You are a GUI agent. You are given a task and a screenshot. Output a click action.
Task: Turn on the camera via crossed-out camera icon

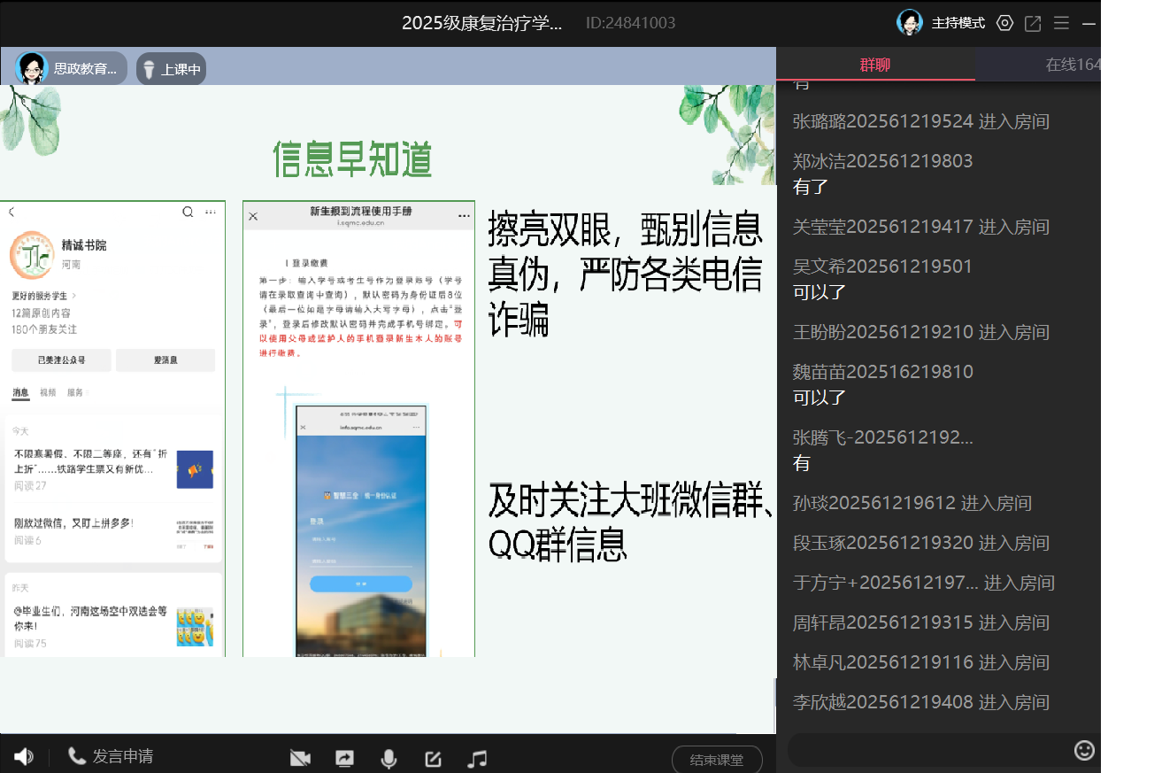click(301, 759)
